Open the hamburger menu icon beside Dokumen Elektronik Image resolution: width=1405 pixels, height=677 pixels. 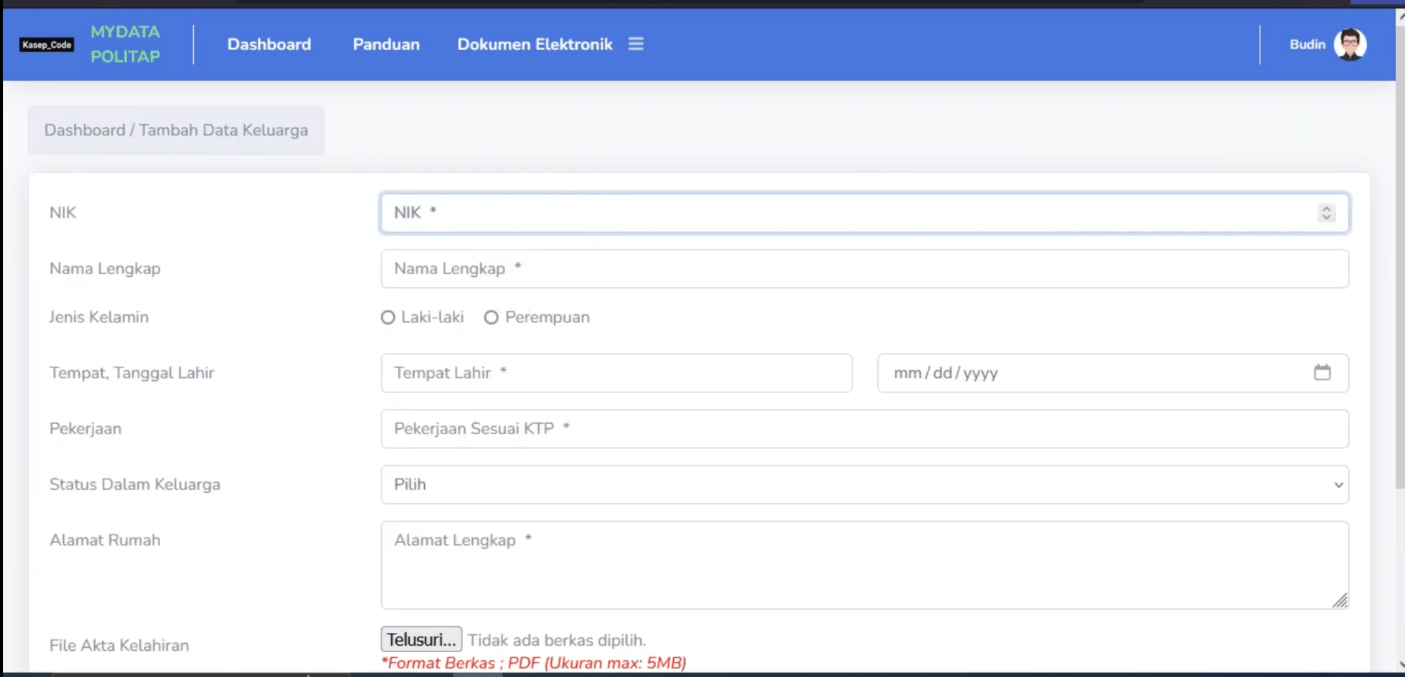636,44
